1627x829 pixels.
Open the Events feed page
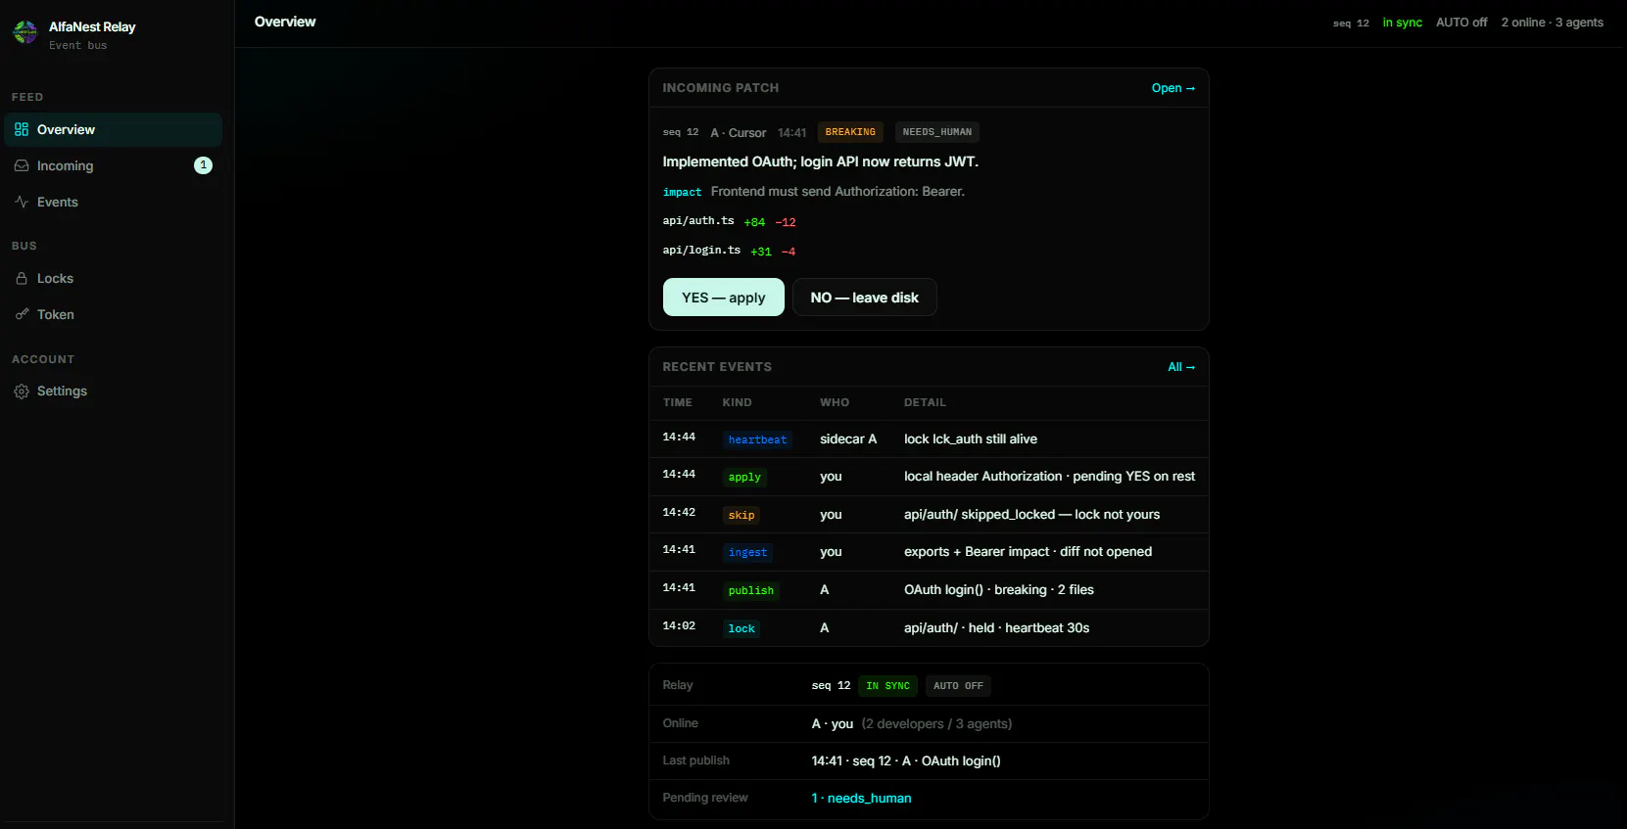point(113,202)
